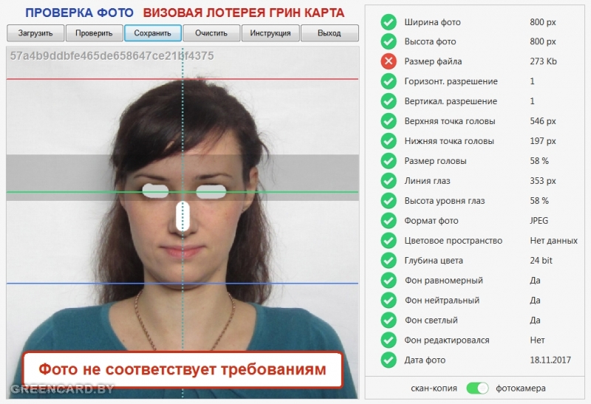Click the check icon for Размер головы

click(389, 161)
